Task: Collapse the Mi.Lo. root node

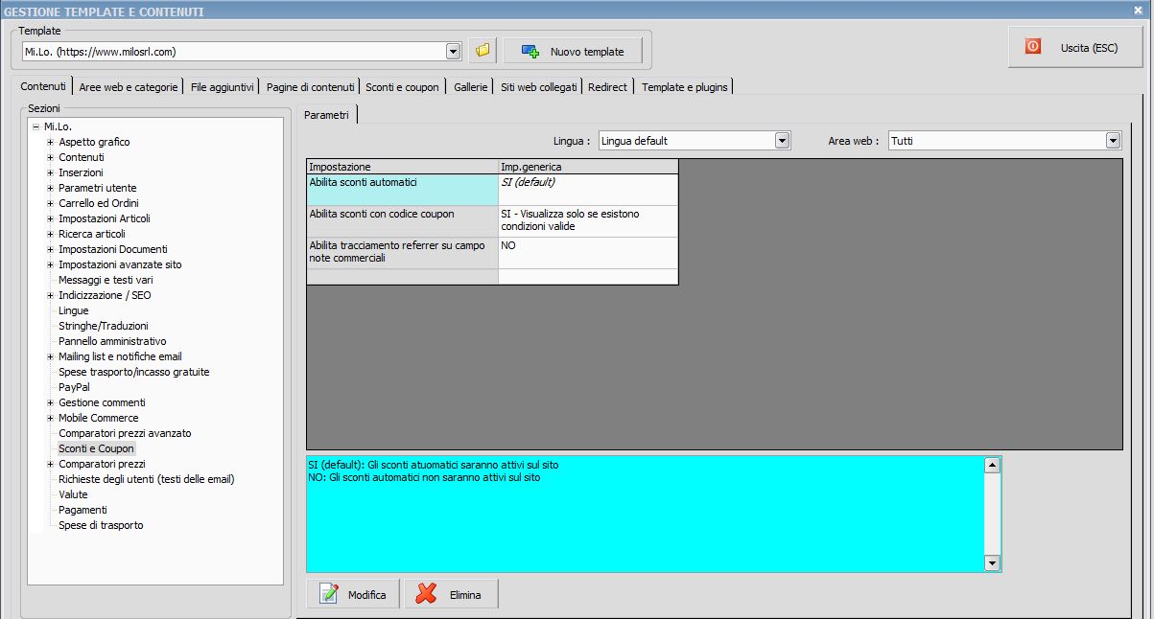Action: [x=35, y=126]
